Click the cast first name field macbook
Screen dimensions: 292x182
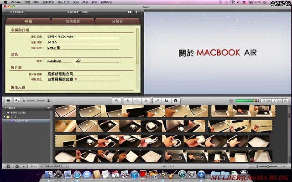pyautogui.click(x=59, y=61)
